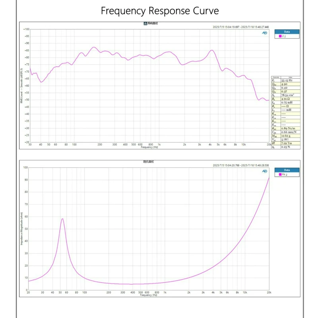Click the Frequency Response Curve heading

[160, 11]
